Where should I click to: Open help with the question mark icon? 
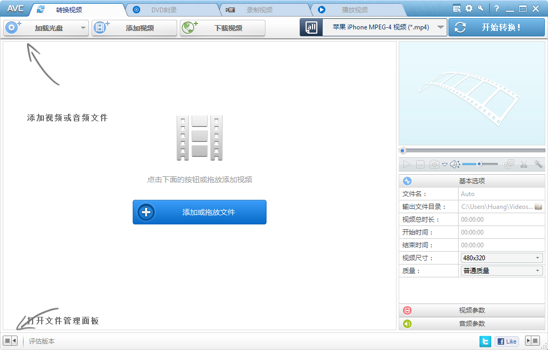pos(497,9)
